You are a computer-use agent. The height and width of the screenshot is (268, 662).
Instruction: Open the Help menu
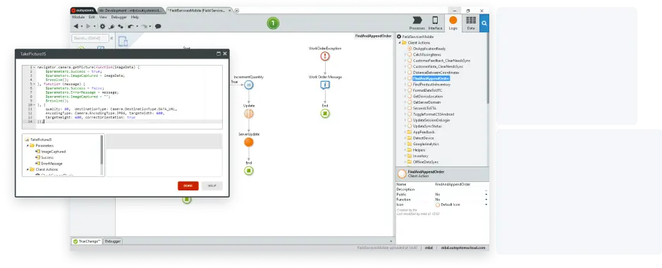(x=135, y=18)
